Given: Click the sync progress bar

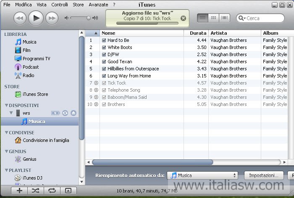Looking at the screenshot, I should [147, 23].
